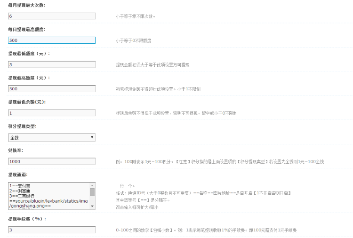353x238 pixels.
Task: Click the 兑换率 field containing 1000
Action: pyautogui.click(x=52, y=161)
